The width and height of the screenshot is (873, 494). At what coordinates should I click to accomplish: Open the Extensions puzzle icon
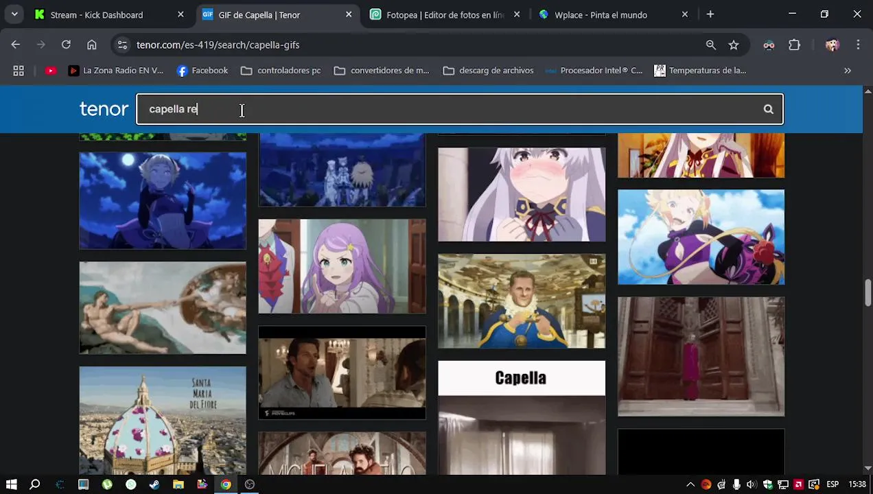click(794, 45)
